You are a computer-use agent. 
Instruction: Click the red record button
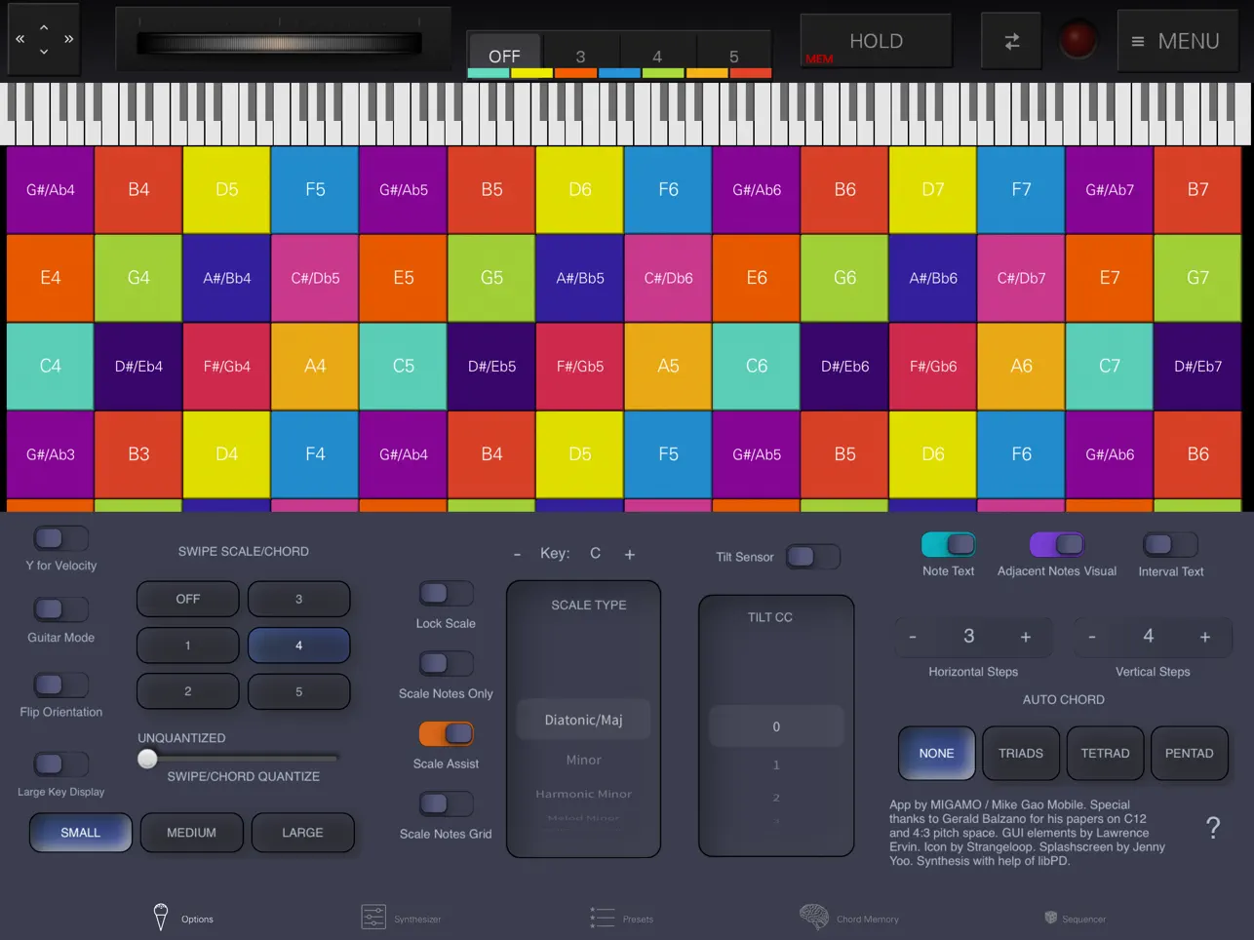[1078, 40]
